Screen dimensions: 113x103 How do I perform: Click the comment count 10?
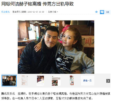[x=107, y=12]
